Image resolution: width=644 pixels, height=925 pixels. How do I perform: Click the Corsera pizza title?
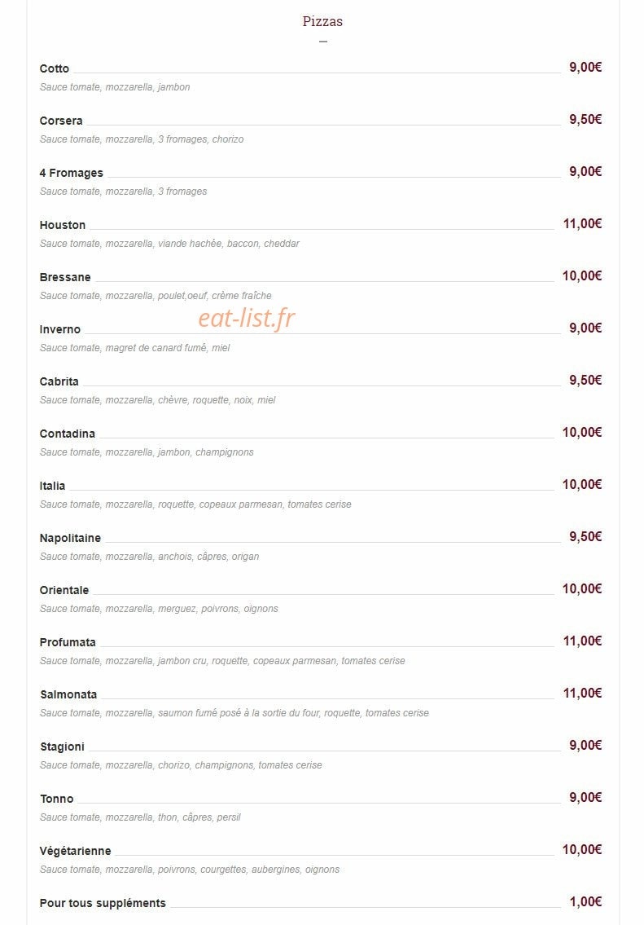[x=61, y=121]
